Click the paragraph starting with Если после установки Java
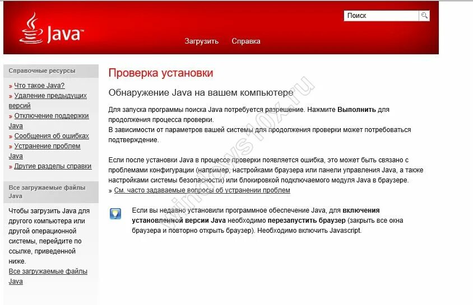 pyautogui.click(x=266, y=170)
